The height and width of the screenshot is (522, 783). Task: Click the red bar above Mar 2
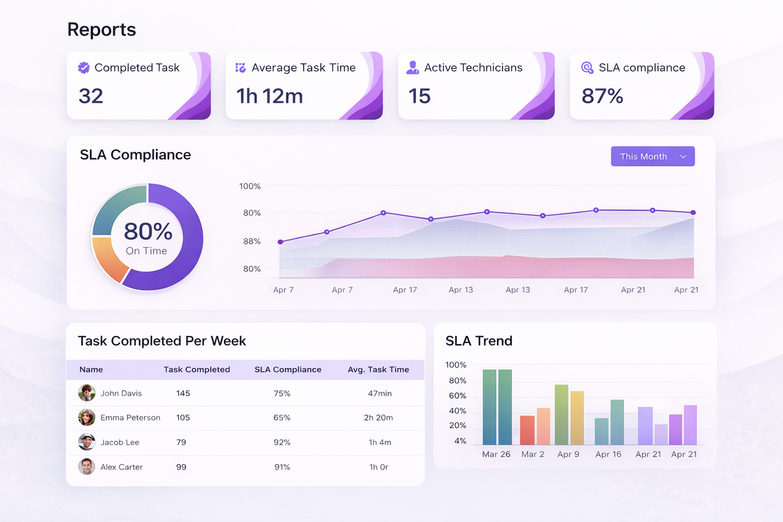click(527, 430)
